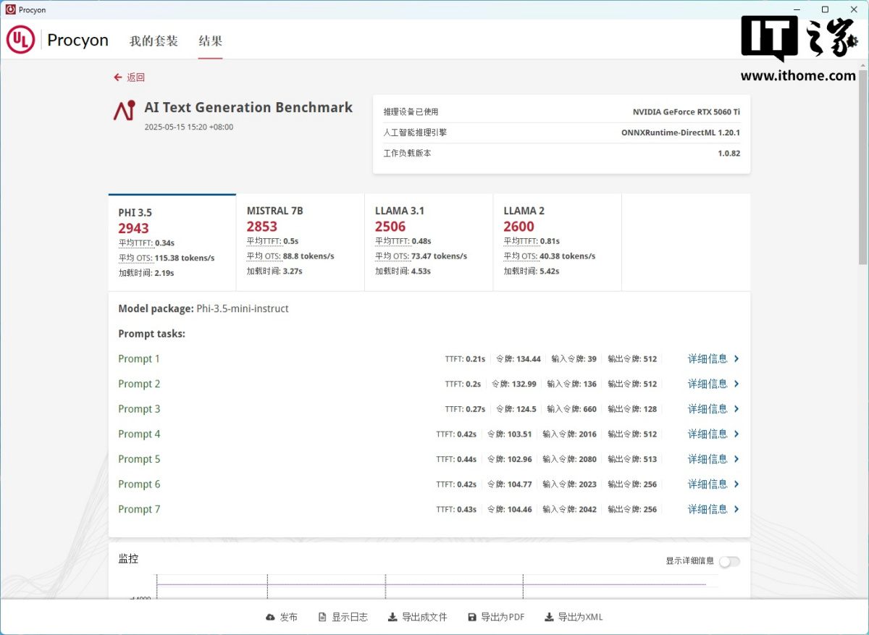
Task: Click the 导出为PDF save icon
Action: [x=472, y=618]
